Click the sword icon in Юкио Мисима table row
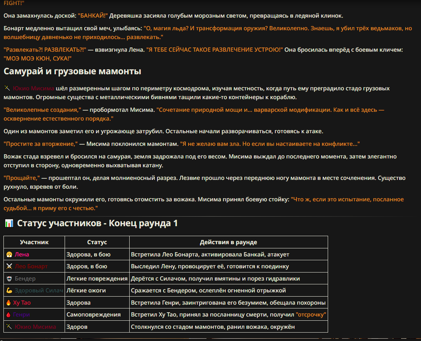This screenshot has height=341, width=421. tap(10, 327)
